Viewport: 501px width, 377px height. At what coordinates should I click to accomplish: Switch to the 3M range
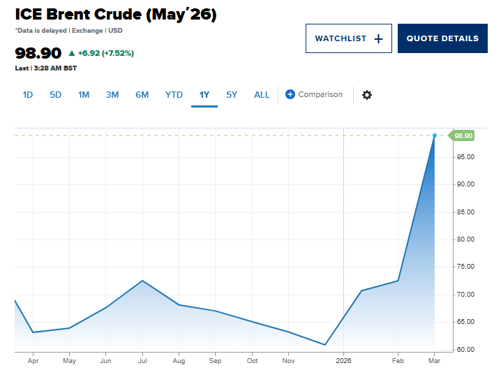112,95
